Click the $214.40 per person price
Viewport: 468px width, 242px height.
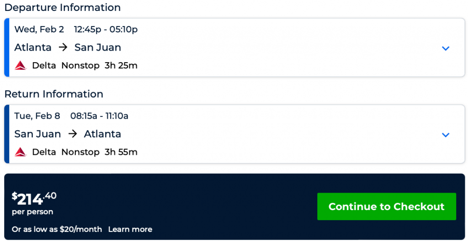click(x=34, y=198)
